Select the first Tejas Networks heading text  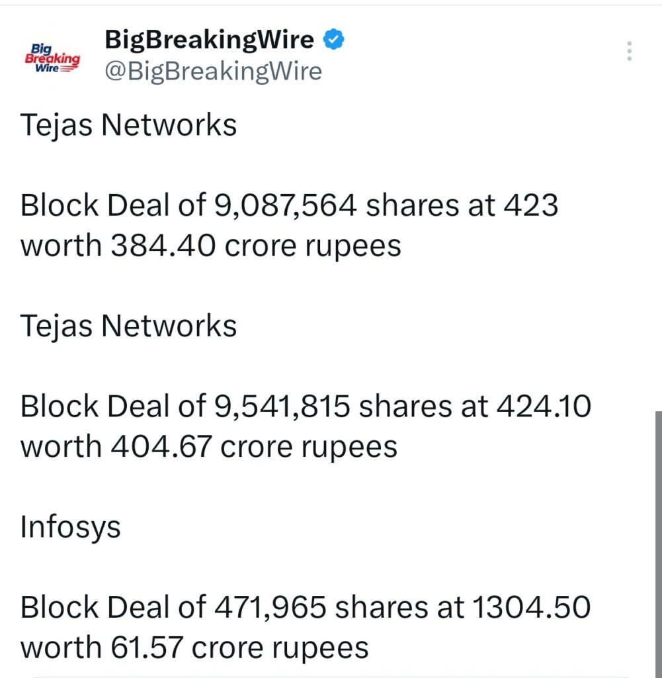(130, 125)
